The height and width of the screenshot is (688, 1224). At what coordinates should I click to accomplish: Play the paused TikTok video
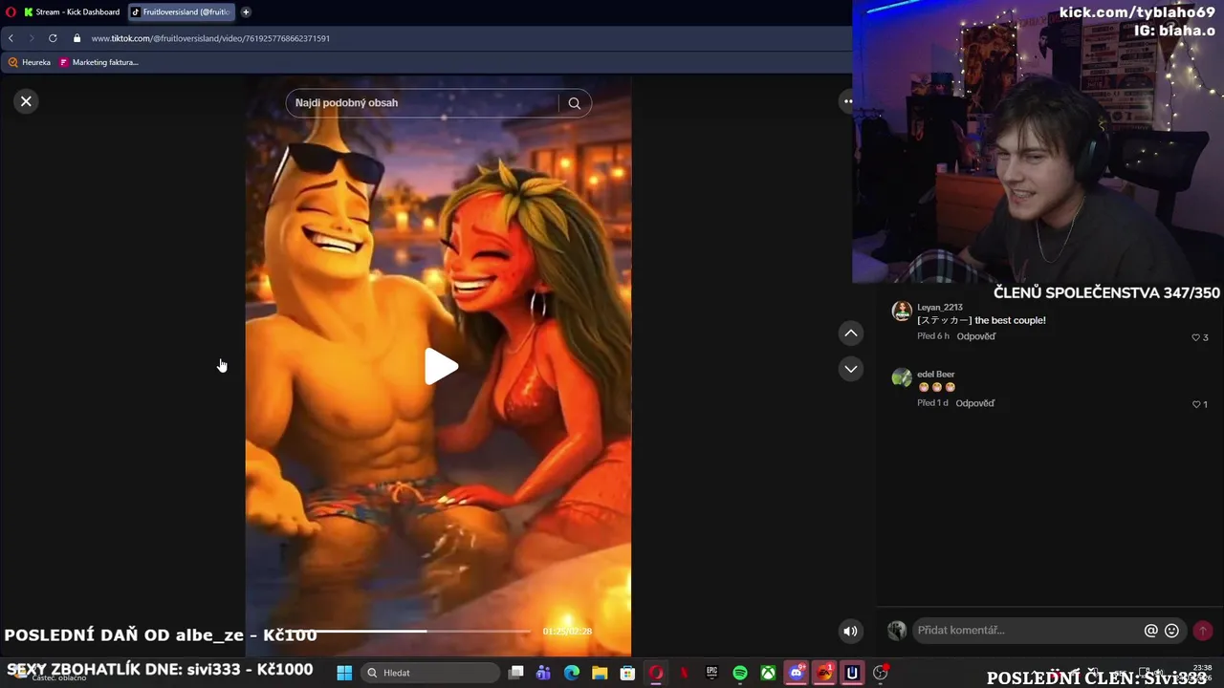point(441,367)
